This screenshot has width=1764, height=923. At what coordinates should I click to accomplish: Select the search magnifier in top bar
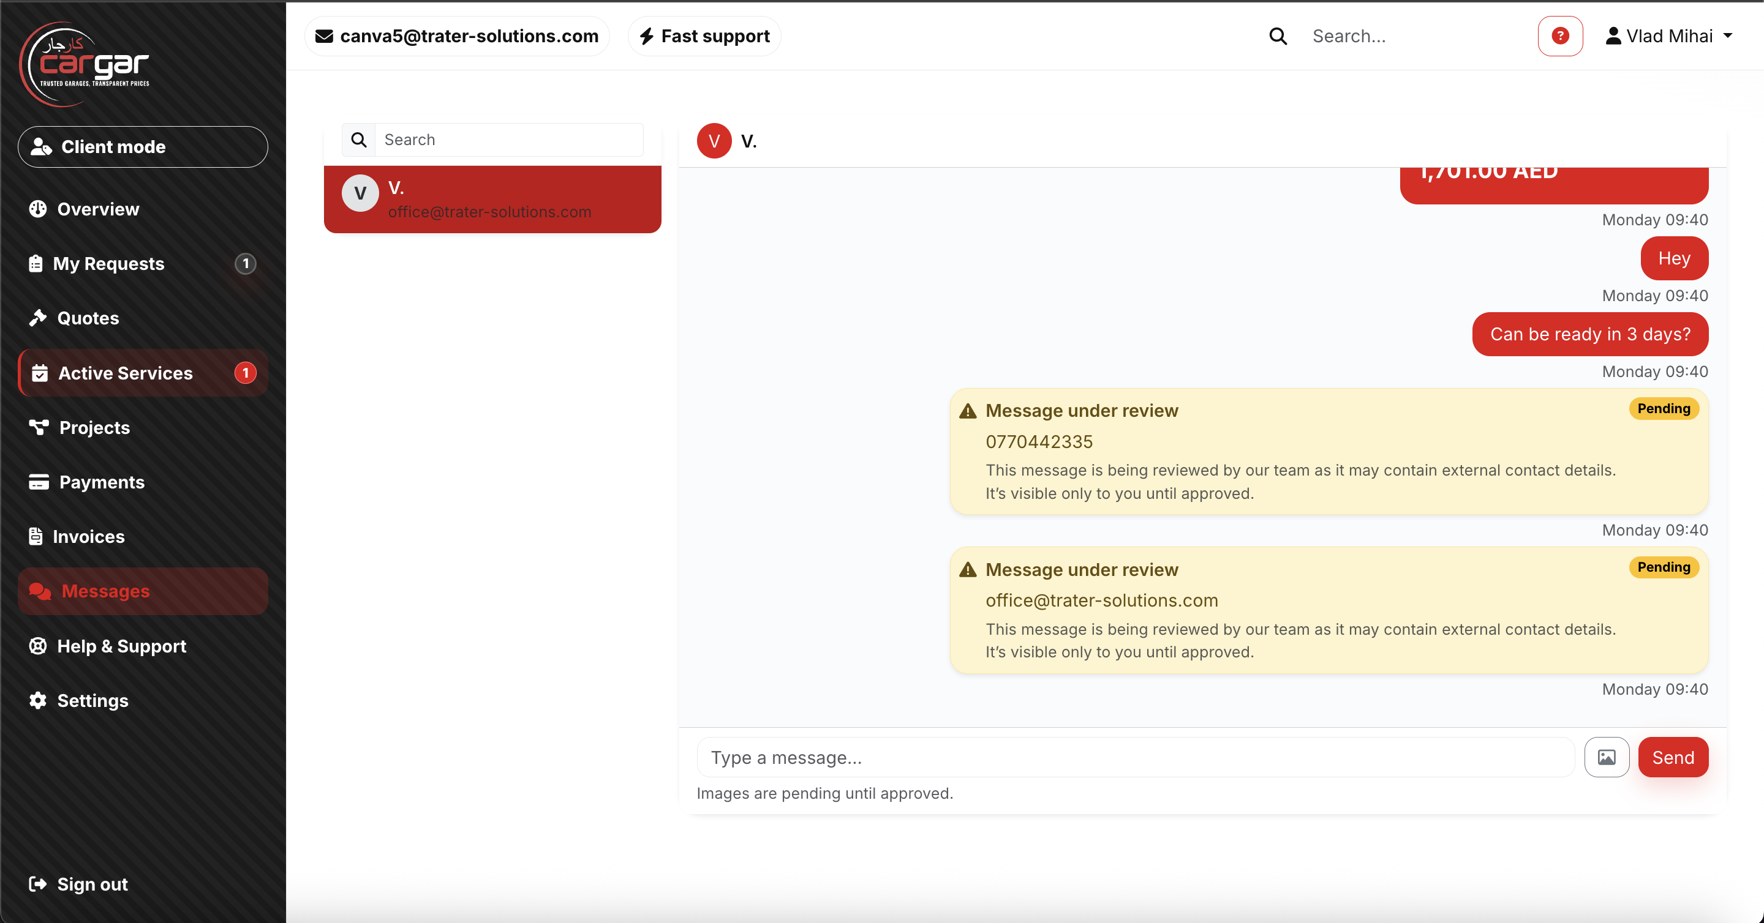pos(1278,35)
